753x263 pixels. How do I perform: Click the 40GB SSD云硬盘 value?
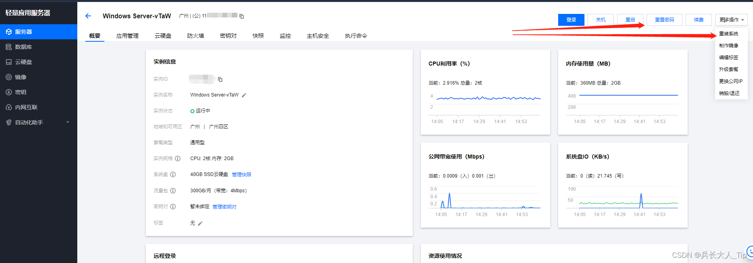click(x=209, y=174)
